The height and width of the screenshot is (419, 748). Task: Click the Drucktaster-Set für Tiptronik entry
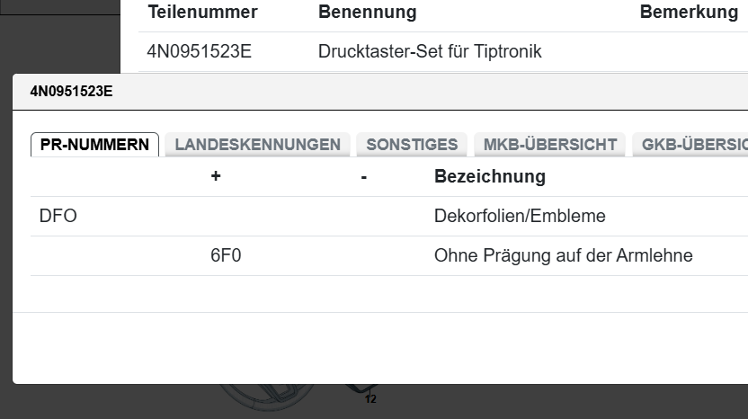(430, 51)
